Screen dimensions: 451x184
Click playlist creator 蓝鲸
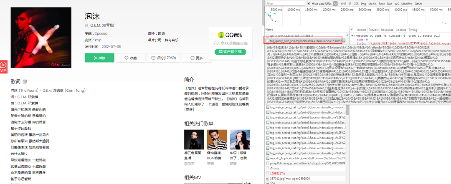tap(210, 164)
